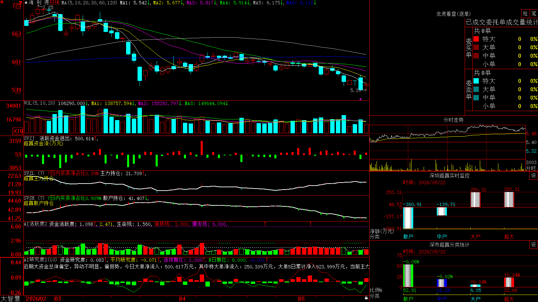
Task: Click the 强势线: 3.000 label
Action: [x=171, y=224]
